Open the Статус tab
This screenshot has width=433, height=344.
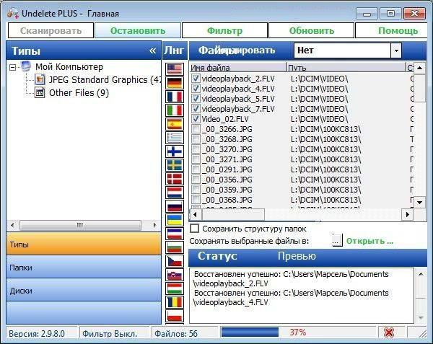coord(217,256)
